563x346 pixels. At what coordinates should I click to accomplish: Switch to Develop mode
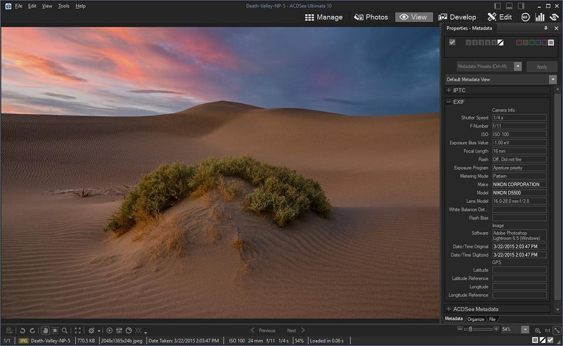coord(457,17)
